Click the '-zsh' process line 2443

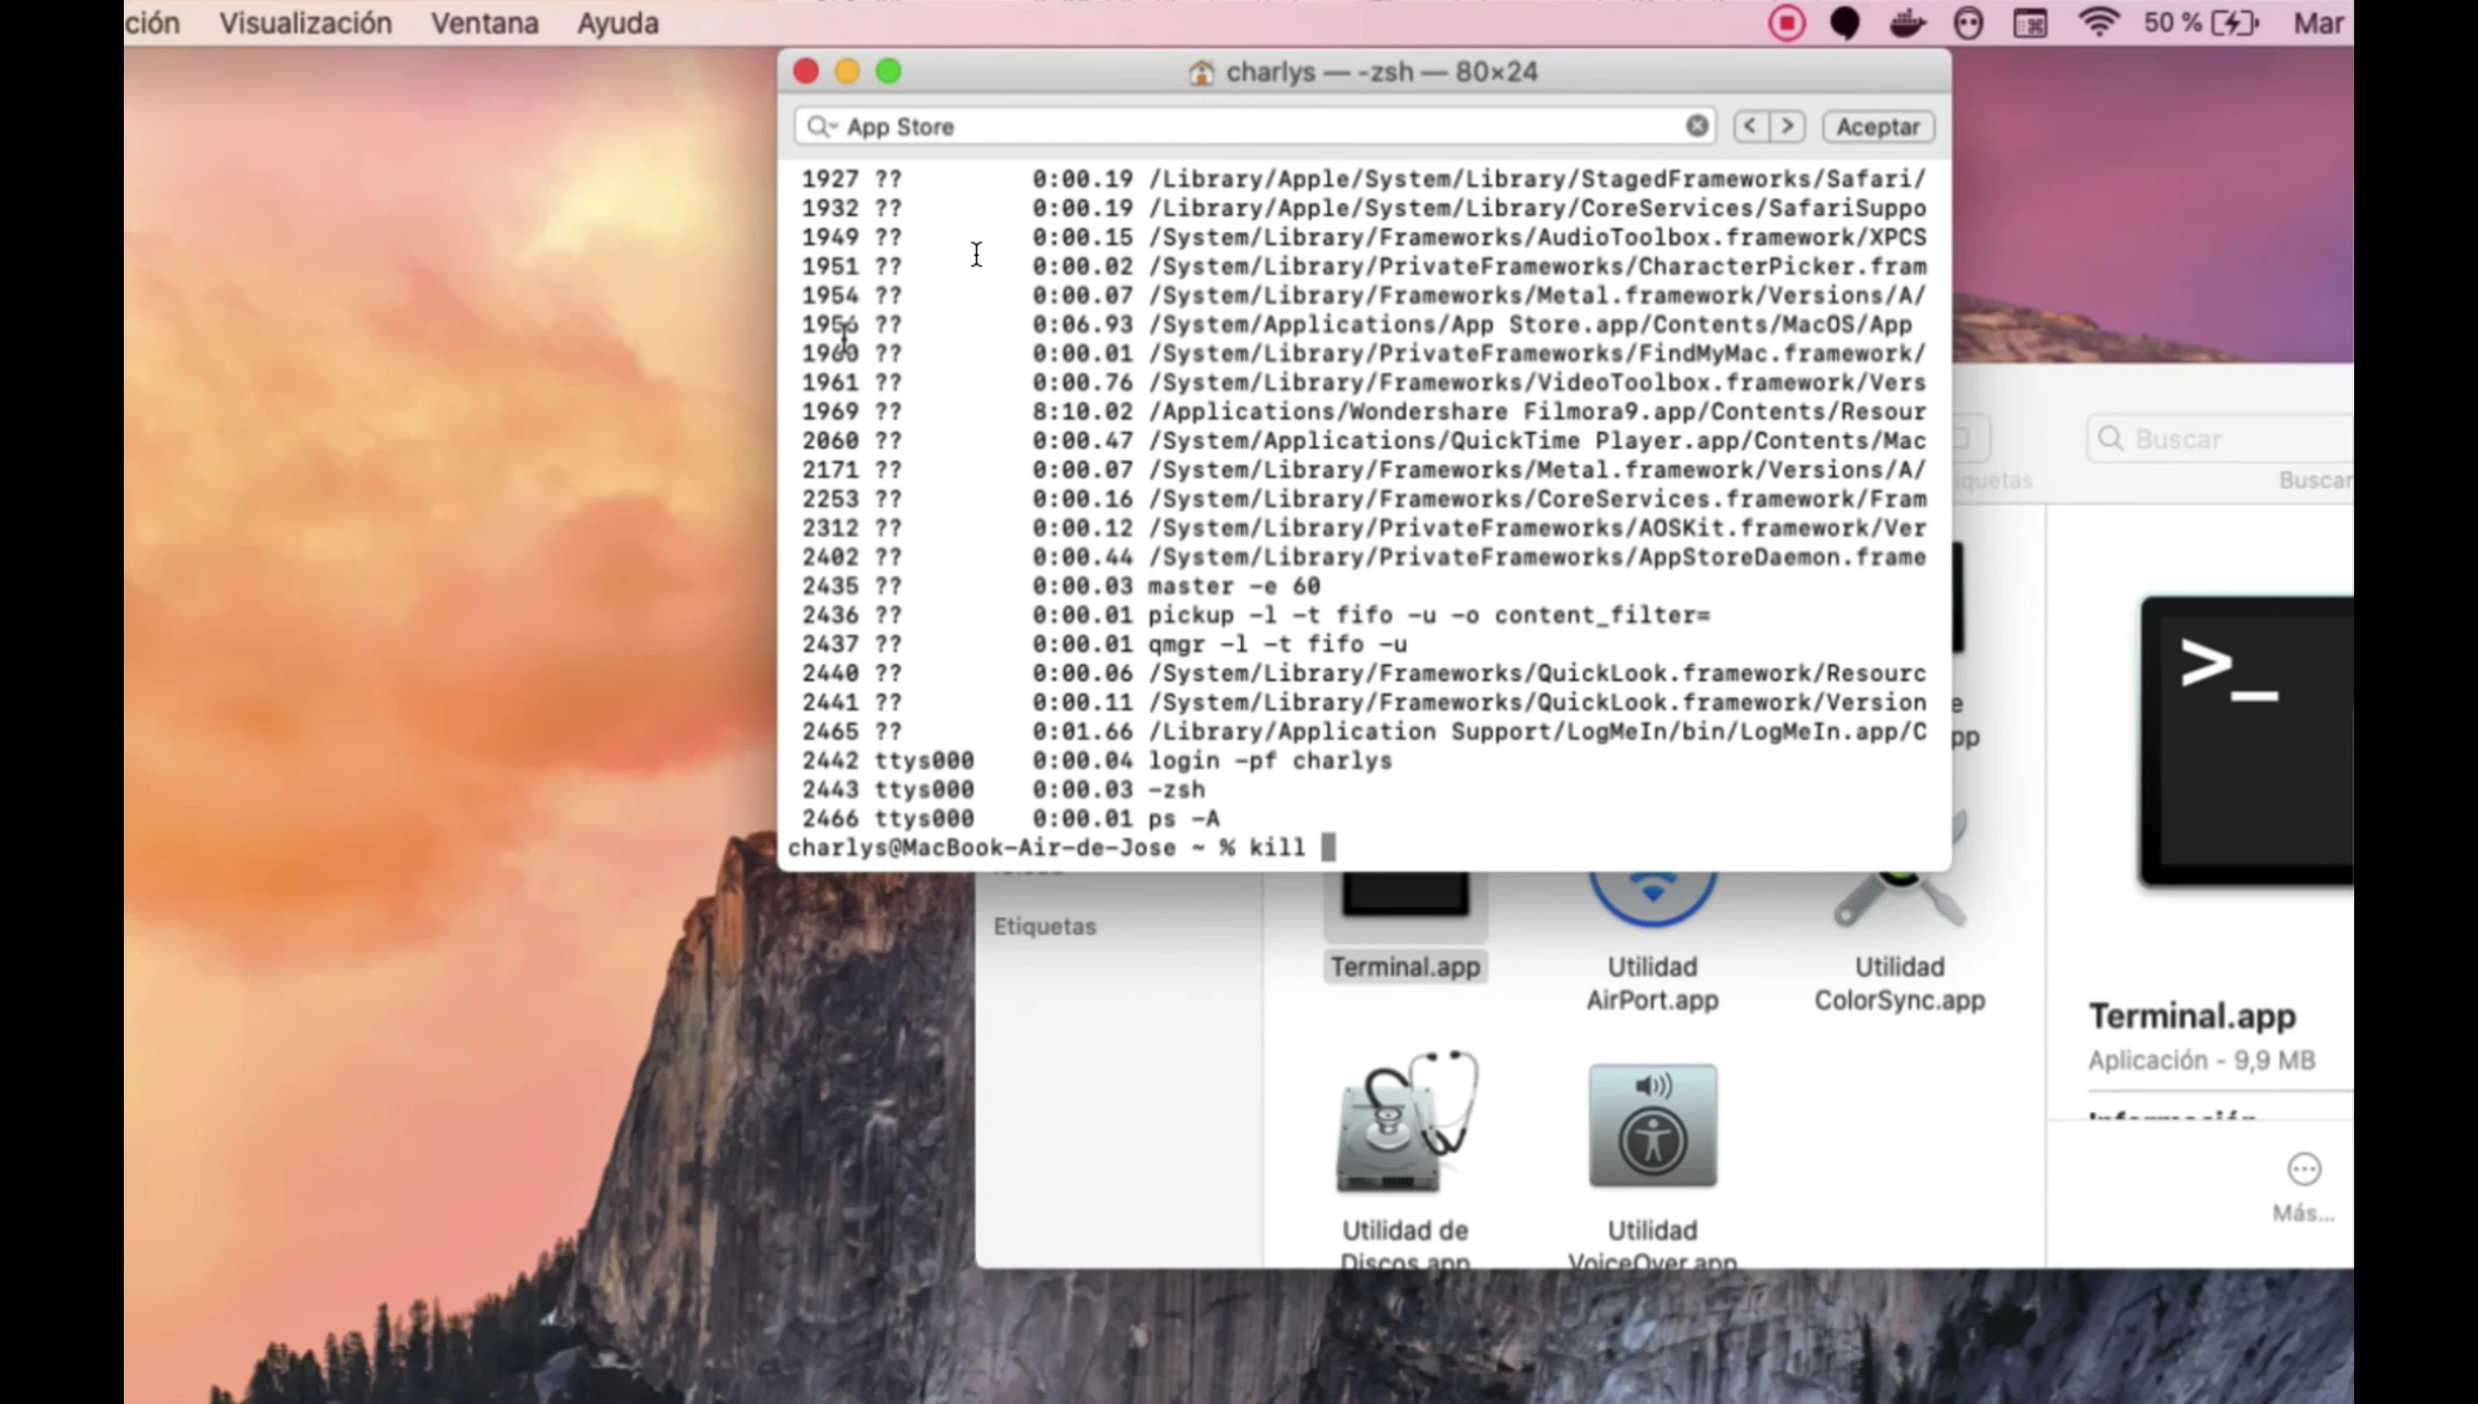(1003, 790)
